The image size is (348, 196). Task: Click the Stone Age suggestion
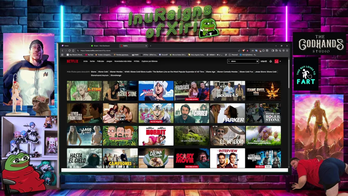pos(210,72)
